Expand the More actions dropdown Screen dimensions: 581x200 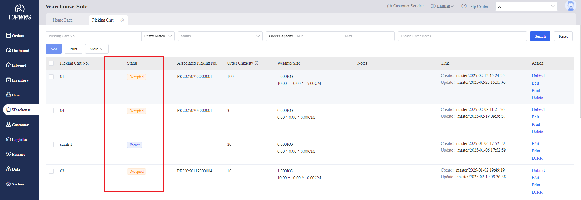pyautogui.click(x=96, y=49)
